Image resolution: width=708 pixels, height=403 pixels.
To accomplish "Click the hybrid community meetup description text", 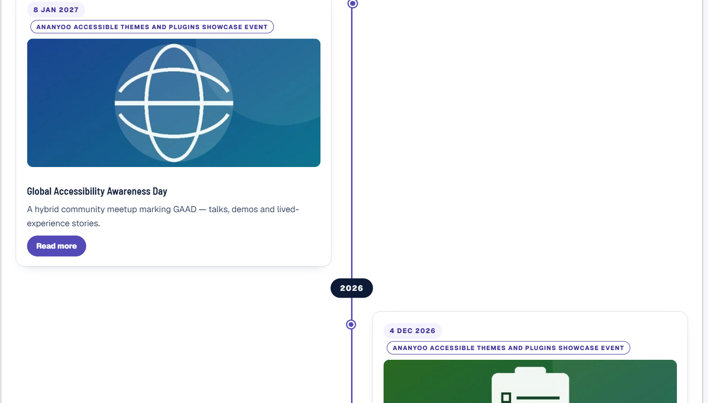I will point(163,217).
